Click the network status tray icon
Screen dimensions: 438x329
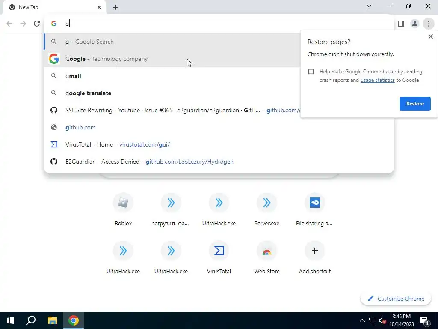[373, 320]
